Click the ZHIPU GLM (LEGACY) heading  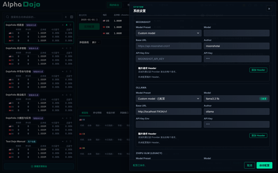[x=149, y=153]
